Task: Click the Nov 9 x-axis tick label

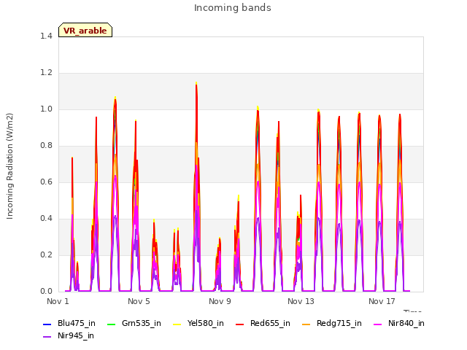Action: tap(220, 301)
